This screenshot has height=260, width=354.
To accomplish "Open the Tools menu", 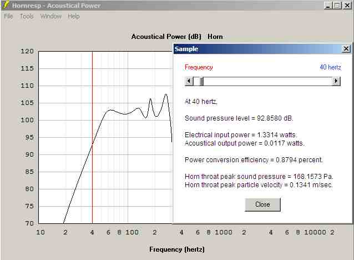I will [27, 16].
